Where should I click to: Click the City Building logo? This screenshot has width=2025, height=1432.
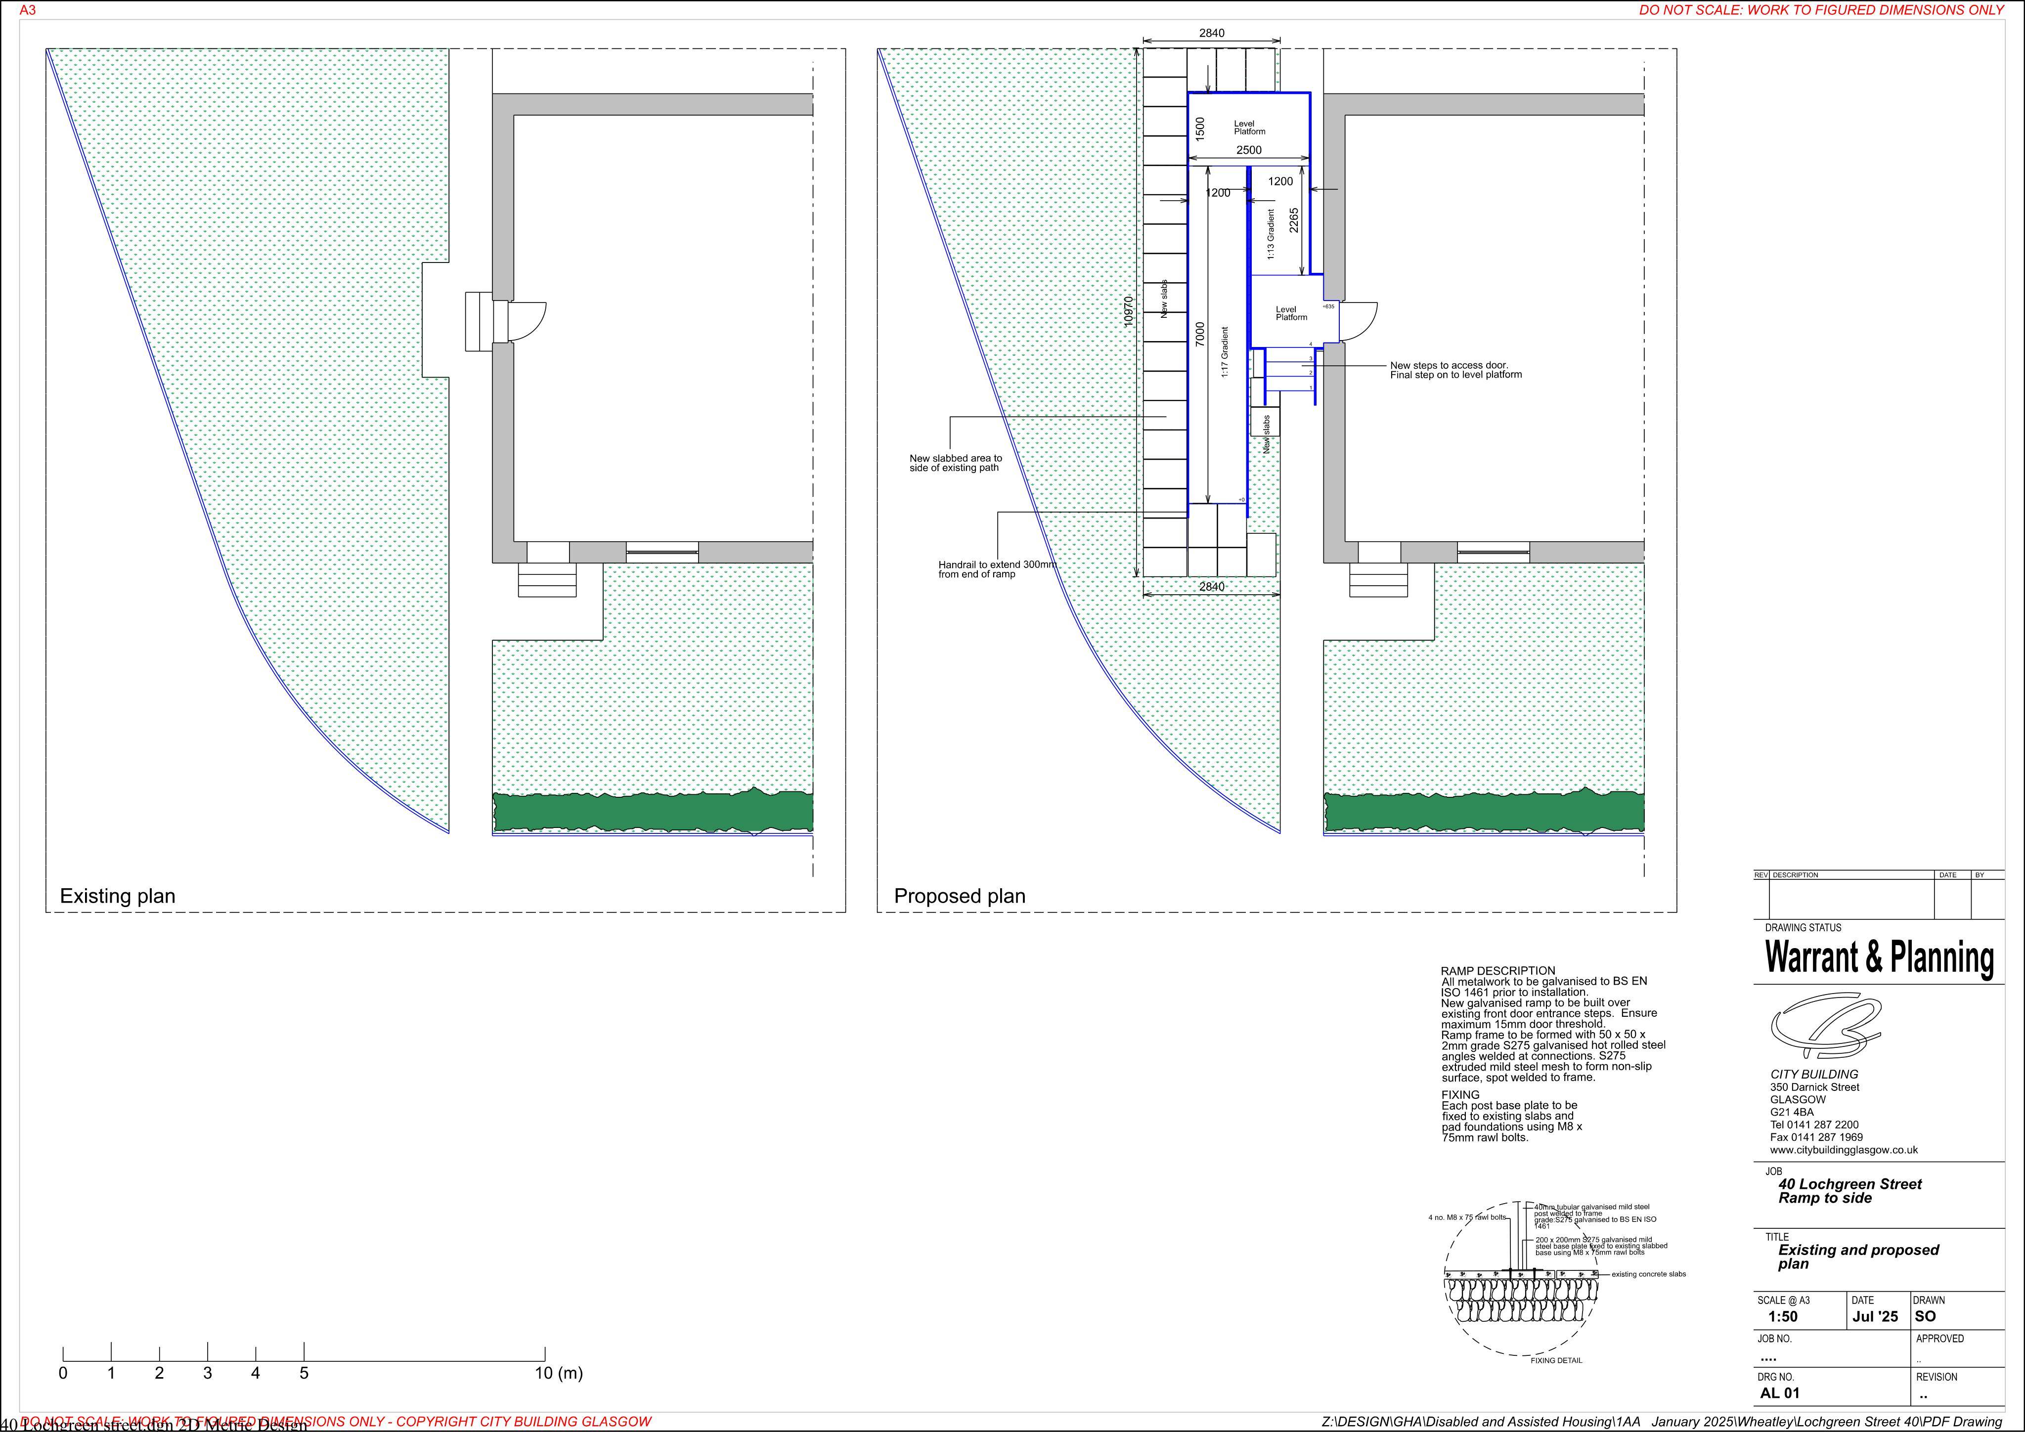1827,1026
